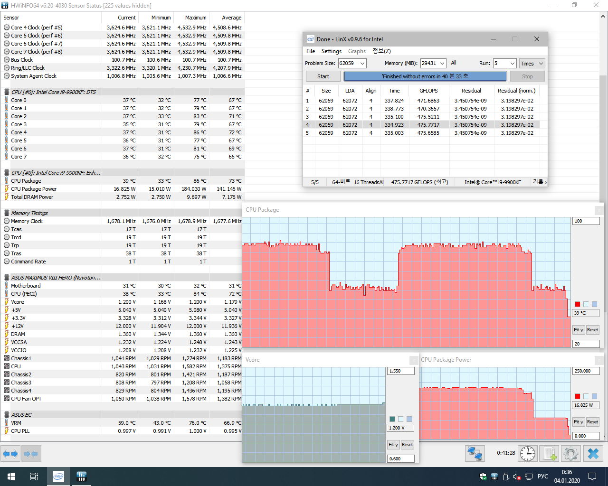Select LinX result row 1 with 471.6863 GFLOPS
The height and width of the screenshot is (486, 608).
click(x=422, y=101)
